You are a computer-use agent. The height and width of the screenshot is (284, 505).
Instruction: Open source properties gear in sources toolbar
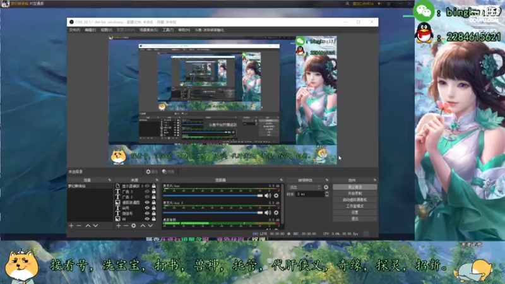[x=134, y=226]
